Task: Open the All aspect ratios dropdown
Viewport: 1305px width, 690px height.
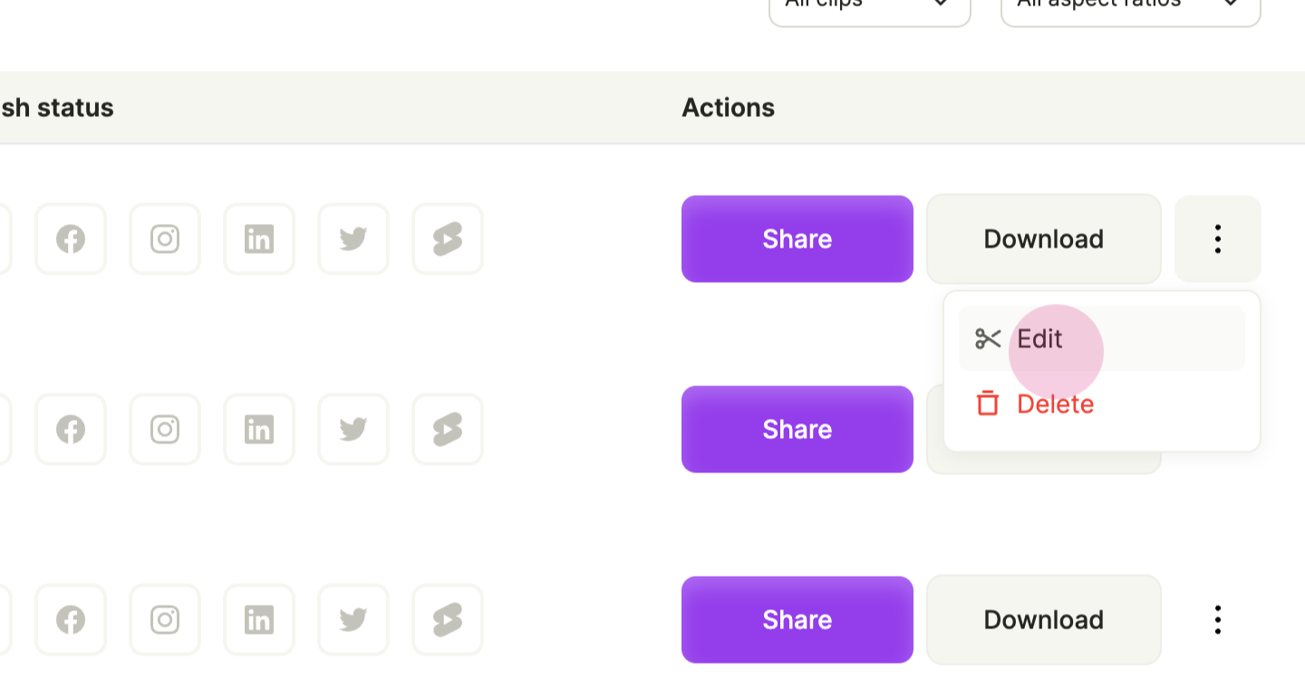Action: 1131,7
